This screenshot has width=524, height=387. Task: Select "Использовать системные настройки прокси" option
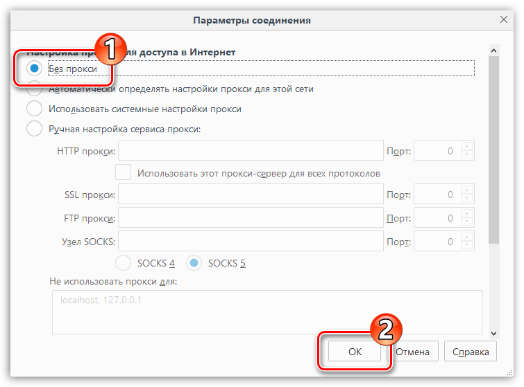(x=34, y=109)
